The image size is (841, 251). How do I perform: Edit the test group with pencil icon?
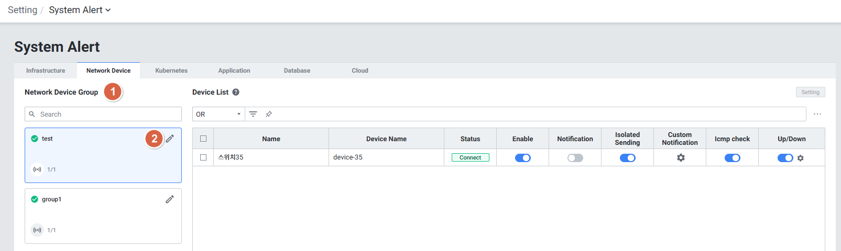[170, 139]
